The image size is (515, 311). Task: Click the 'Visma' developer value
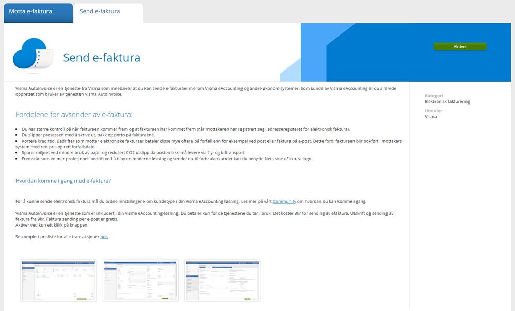coord(430,117)
